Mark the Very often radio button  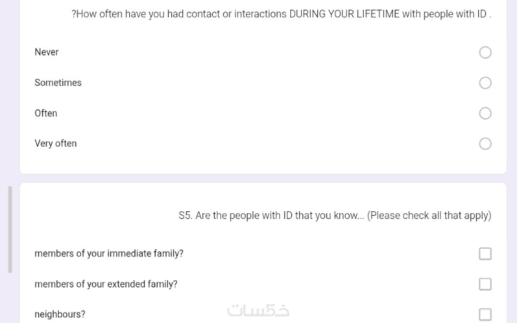tap(485, 143)
